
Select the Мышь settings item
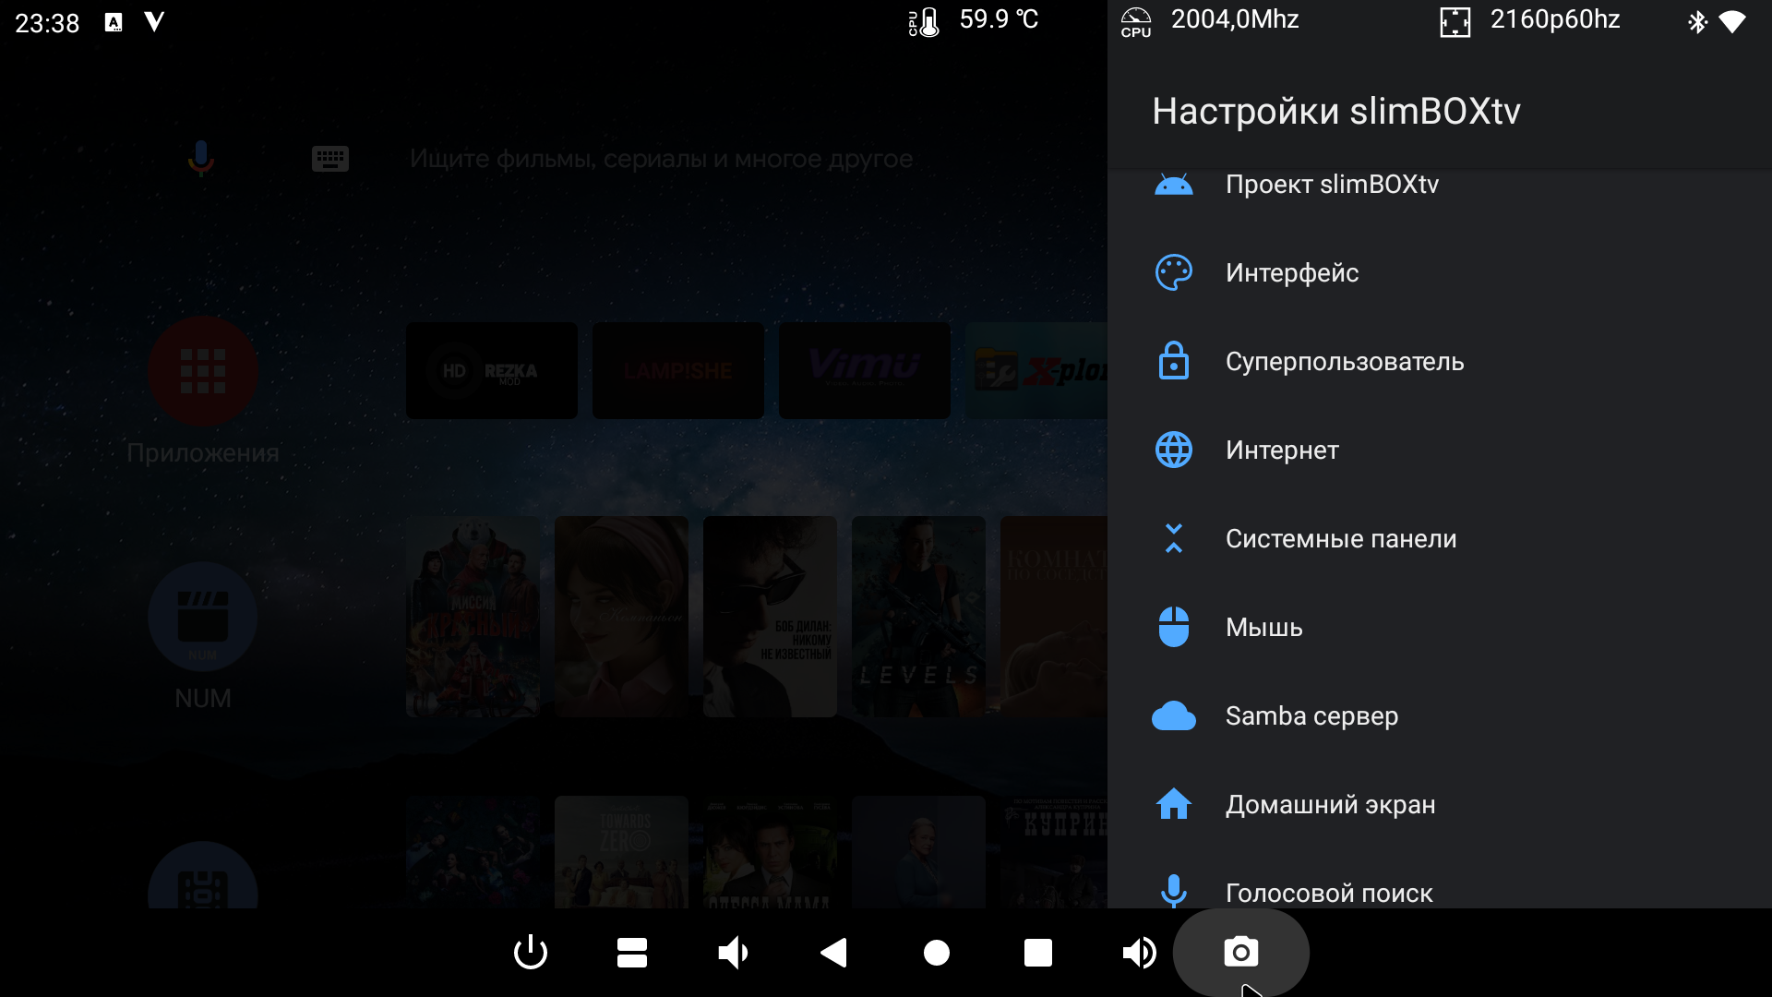tap(1263, 628)
